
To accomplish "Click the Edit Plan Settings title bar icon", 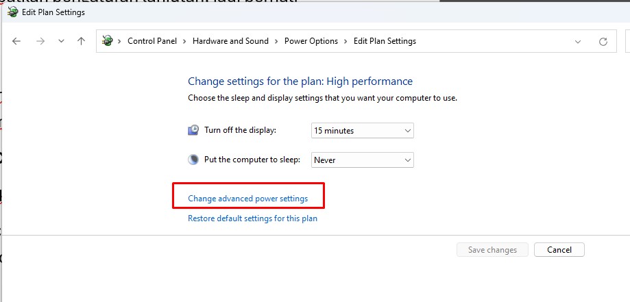I will tap(12, 12).
